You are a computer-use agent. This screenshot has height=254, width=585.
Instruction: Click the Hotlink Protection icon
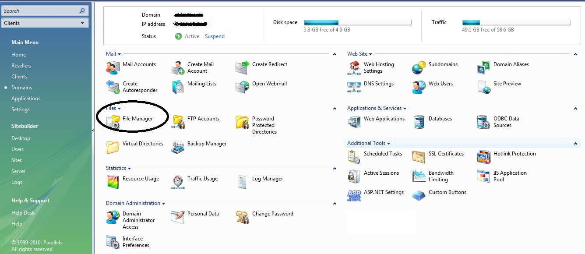484,157
